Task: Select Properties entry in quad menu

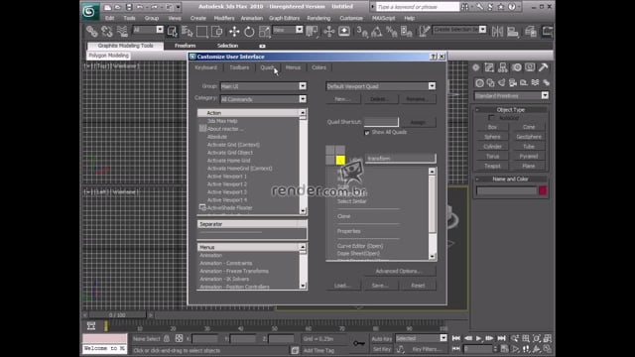Action: [348, 231]
